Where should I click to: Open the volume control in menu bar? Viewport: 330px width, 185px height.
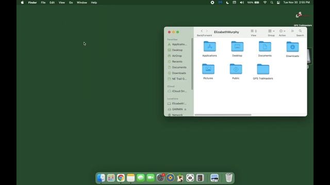[242, 3]
